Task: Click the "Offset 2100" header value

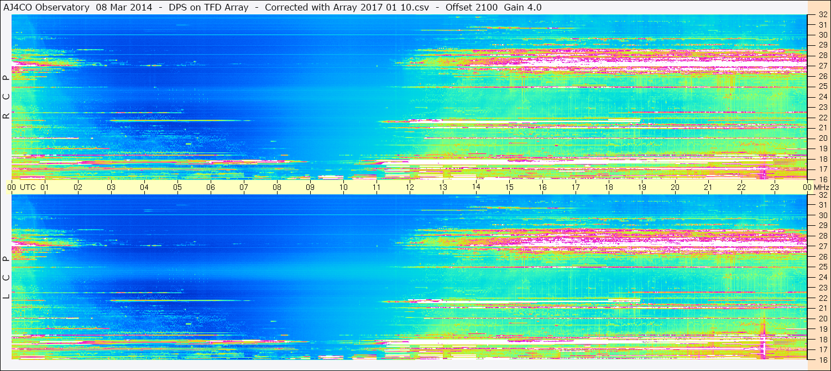Action: pos(472,7)
